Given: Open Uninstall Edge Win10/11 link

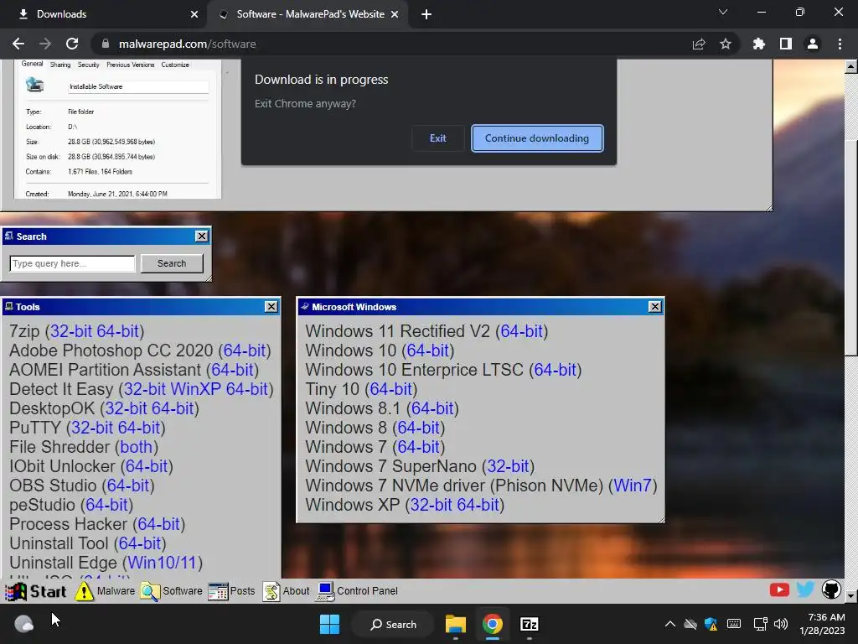Looking at the screenshot, I should click(162, 563).
